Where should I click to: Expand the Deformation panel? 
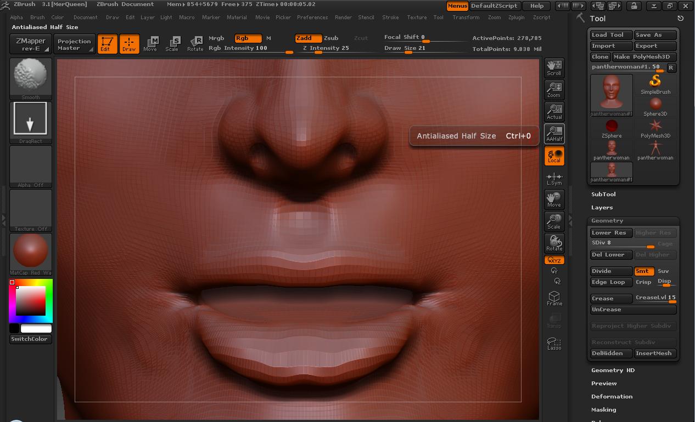tap(612, 396)
